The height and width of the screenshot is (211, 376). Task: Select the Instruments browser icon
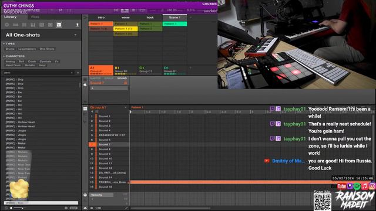pyautogui.click(x=33, y=25)
